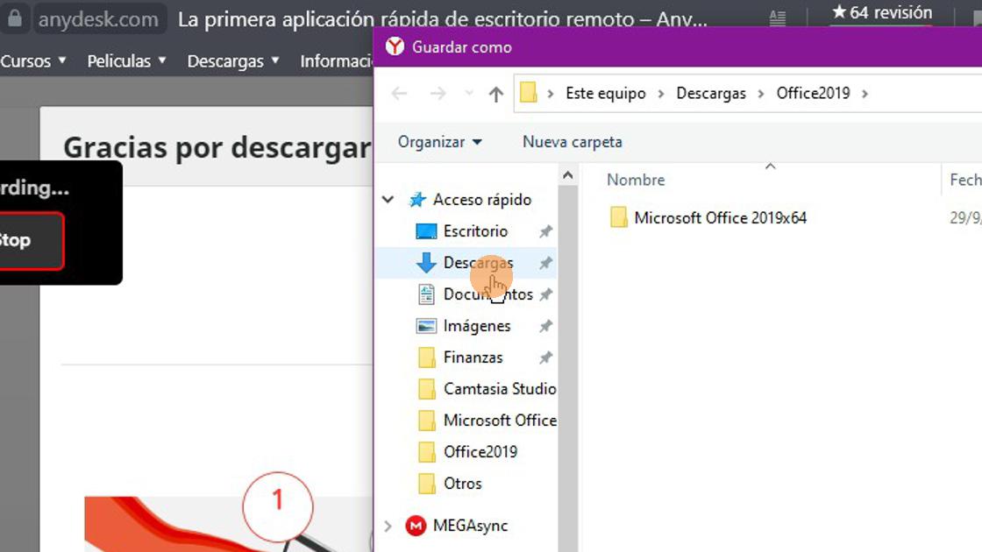Click the Imágenes picture icon
This screenshot has height=552, width=982.
pyautogui.click(x=426, y=326)
